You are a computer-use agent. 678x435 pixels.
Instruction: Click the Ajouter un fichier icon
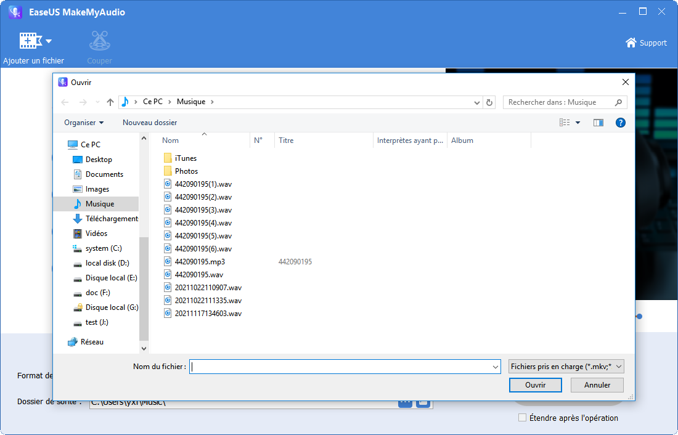(x=30, y=41)
